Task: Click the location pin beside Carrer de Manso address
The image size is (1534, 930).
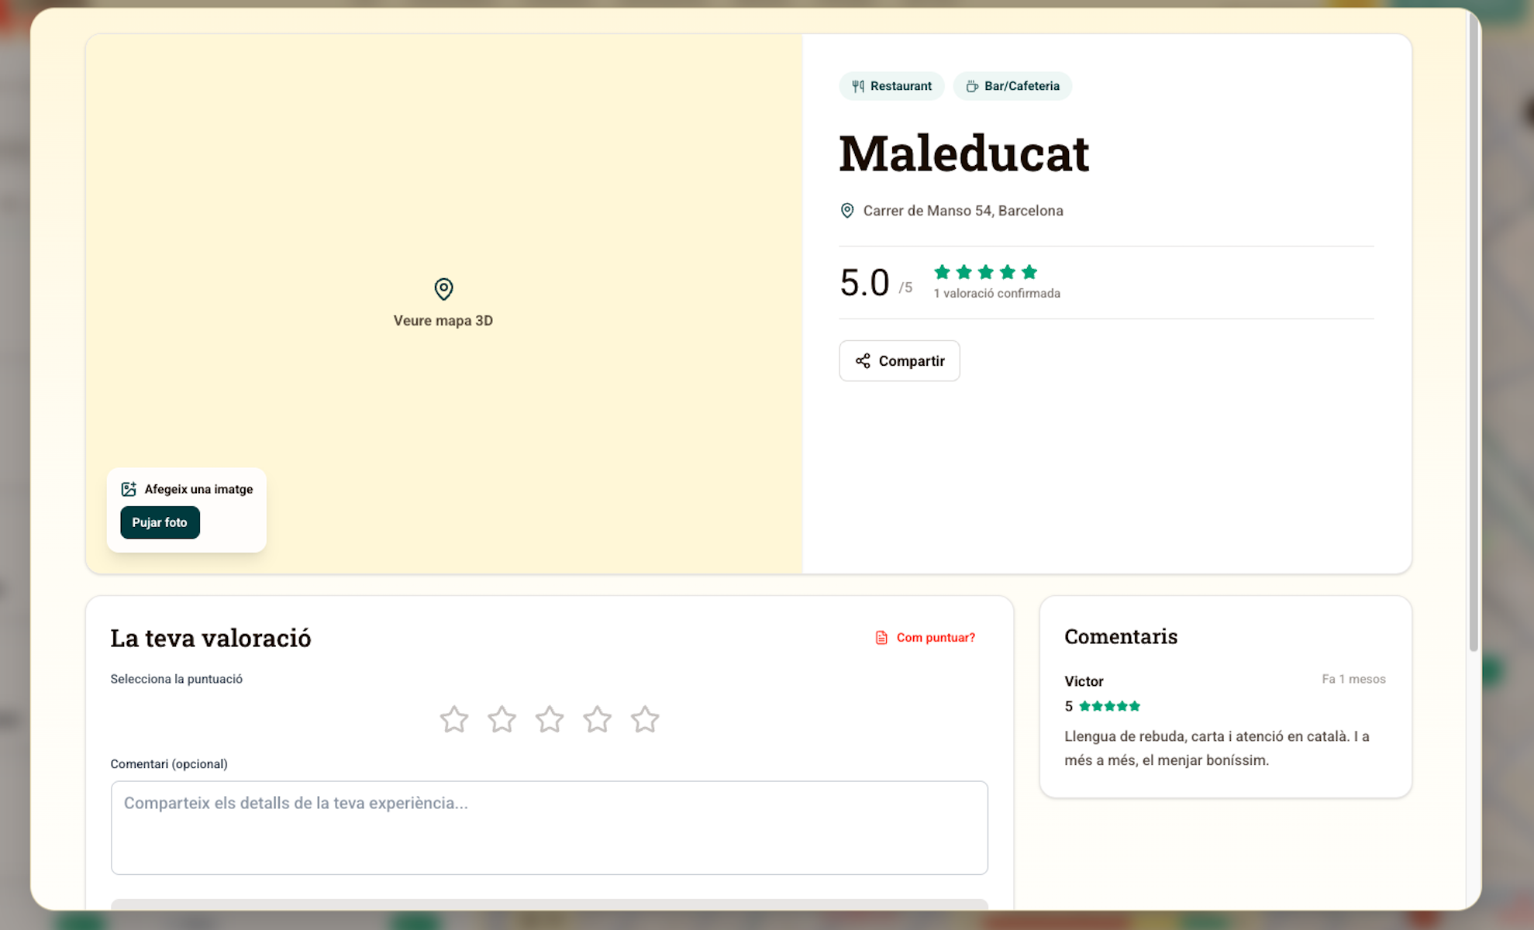Action: pos(847,211)
